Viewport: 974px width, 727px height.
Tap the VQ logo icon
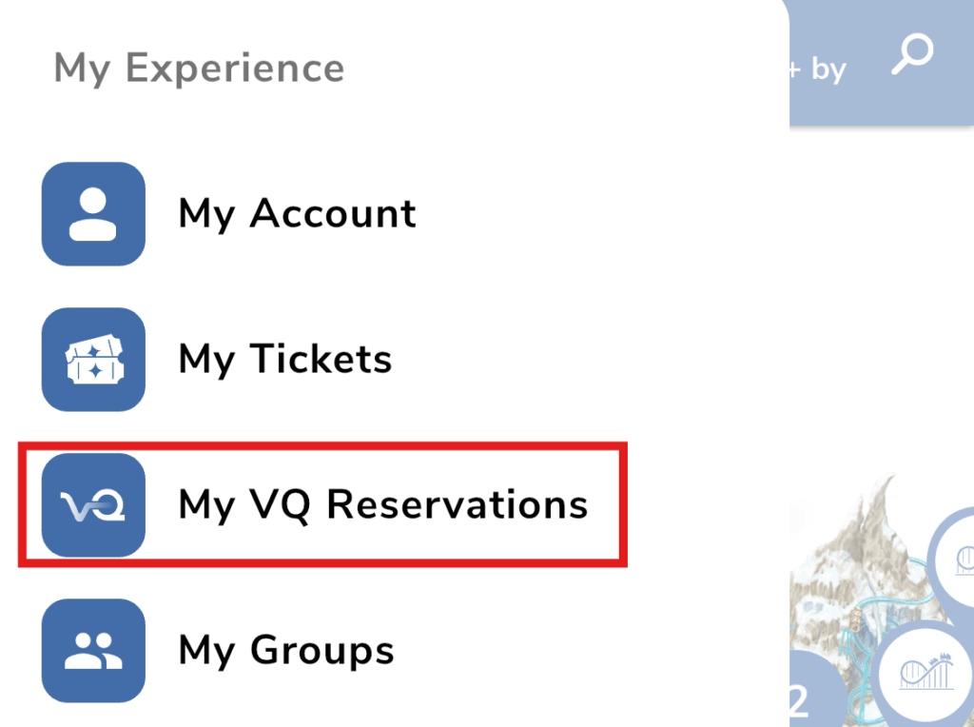click(x=93, y=504)
